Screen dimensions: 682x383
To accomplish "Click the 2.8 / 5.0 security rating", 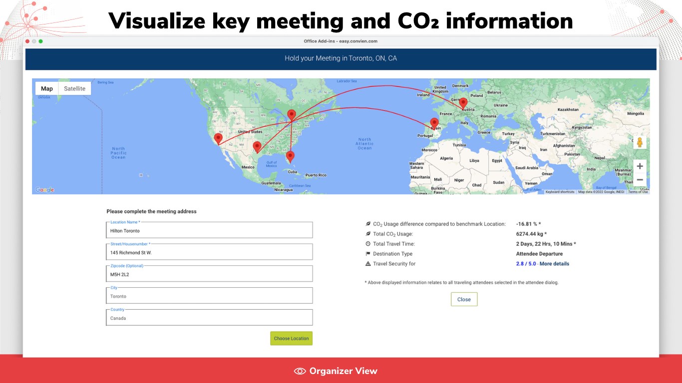I will tap(526, 264).
